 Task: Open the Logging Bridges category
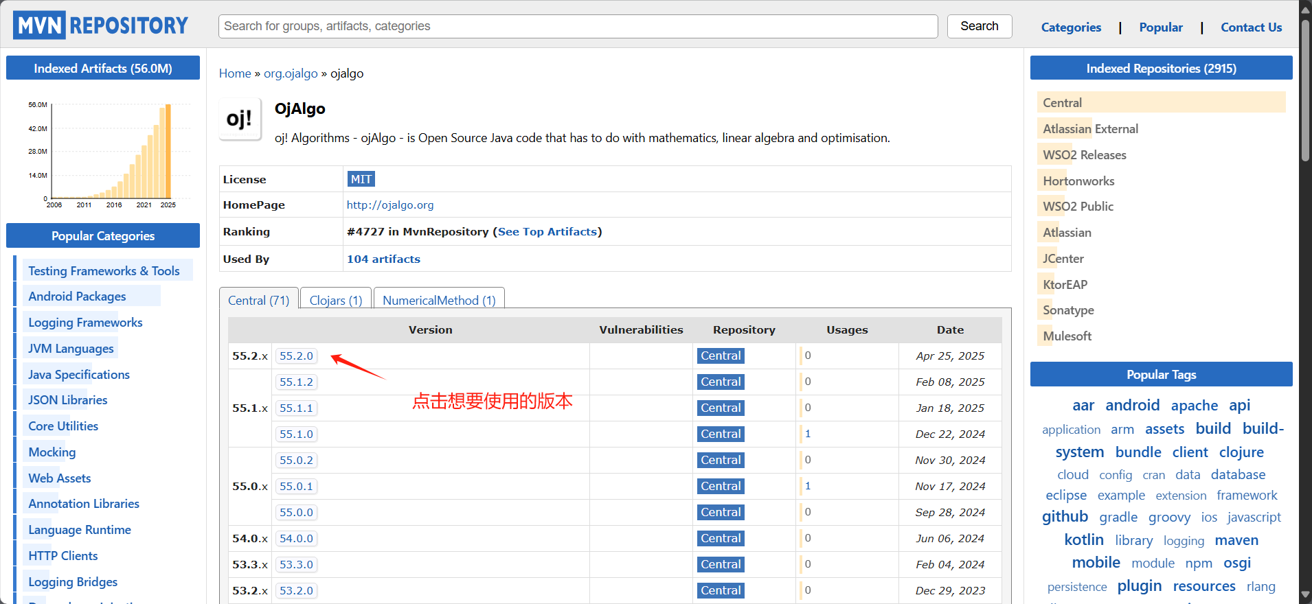pyautogui.click(x=73, y=582)
